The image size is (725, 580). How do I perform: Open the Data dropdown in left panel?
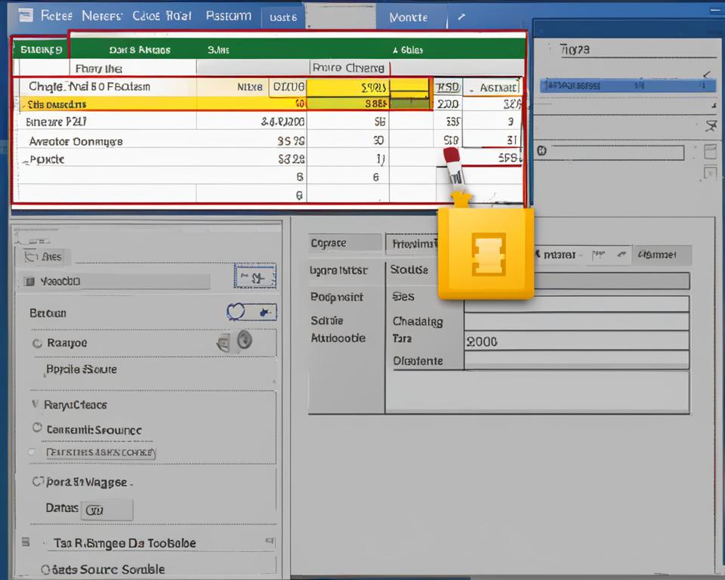coord(108,509)
